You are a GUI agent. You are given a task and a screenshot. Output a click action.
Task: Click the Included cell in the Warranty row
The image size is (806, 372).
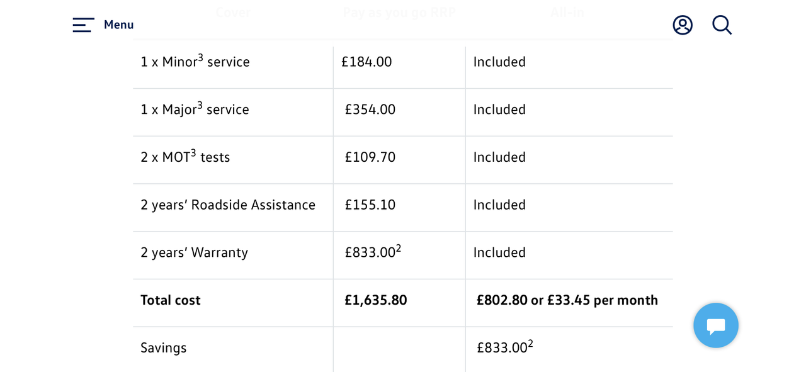(x=499, y=253)
